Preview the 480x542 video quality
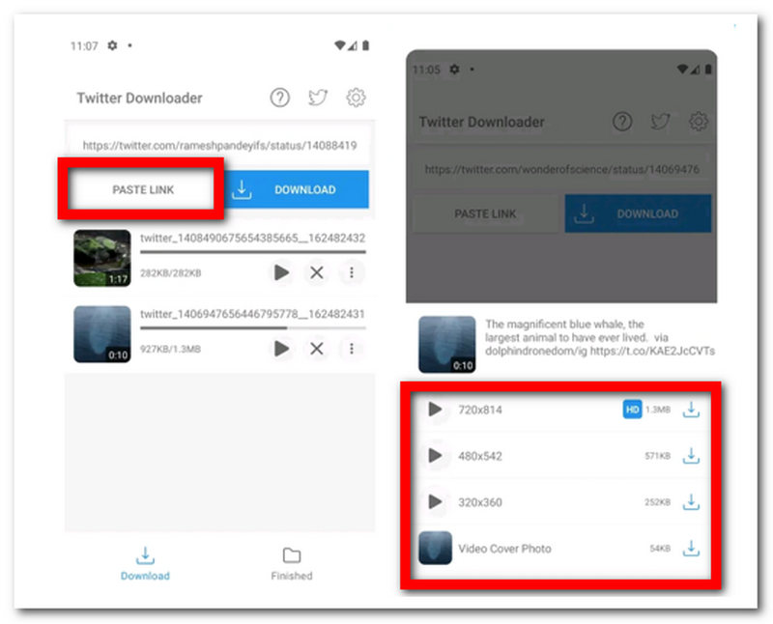Screen dimensions: 773x624 coord(435,455)
